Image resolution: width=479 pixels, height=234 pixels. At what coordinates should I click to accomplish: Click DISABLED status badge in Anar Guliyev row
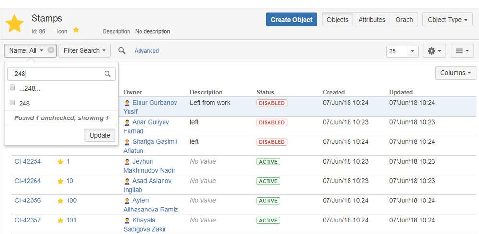271,122
